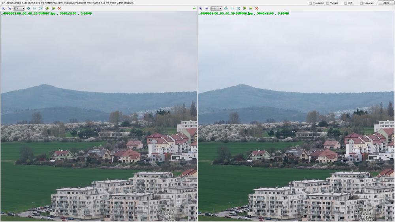The image size is (395, 222).
Task: Fit right image to its pane
Action: (x=238, y=8)
